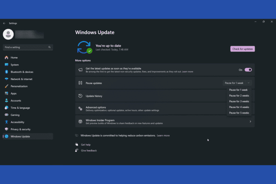Open Give feedback link
276x184 pixels.
coord(89,151)
